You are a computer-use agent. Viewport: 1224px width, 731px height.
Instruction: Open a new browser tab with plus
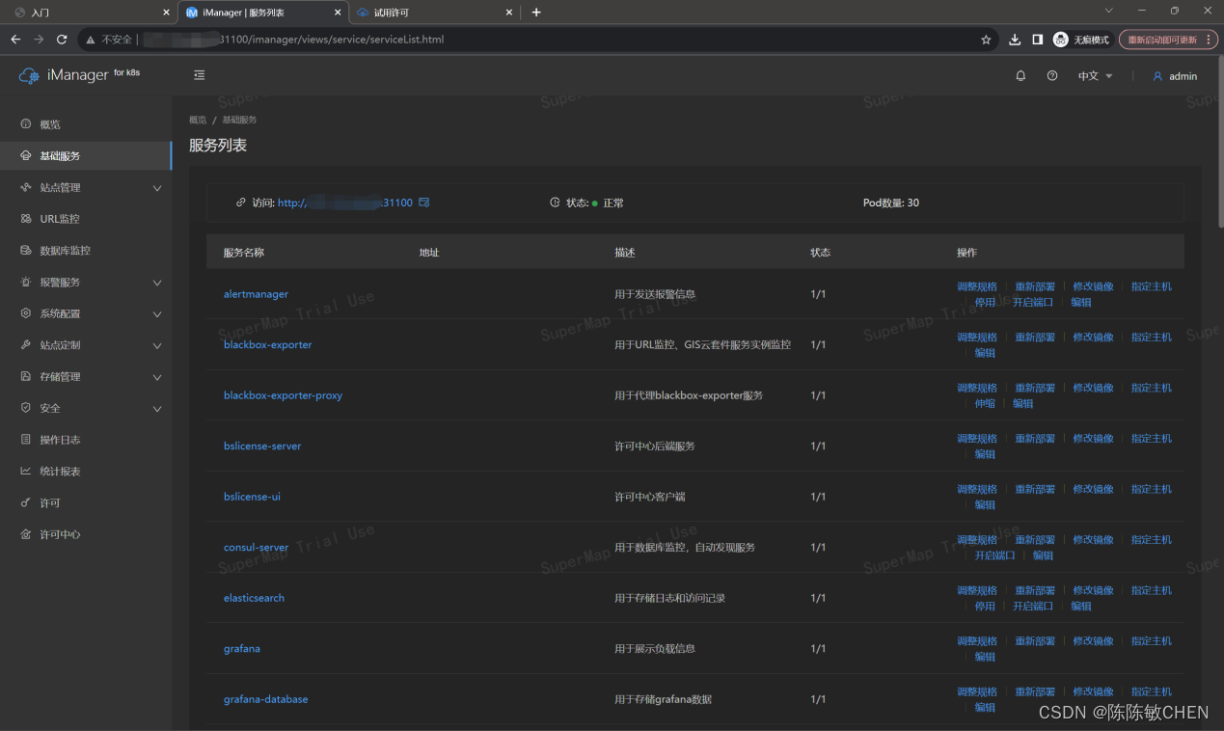[536, 13]
